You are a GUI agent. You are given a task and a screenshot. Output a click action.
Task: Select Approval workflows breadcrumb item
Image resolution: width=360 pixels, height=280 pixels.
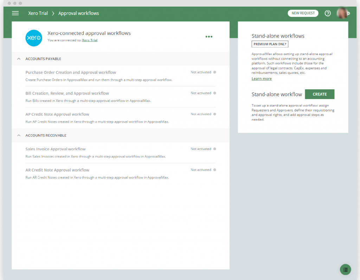[x=78, y=13]
